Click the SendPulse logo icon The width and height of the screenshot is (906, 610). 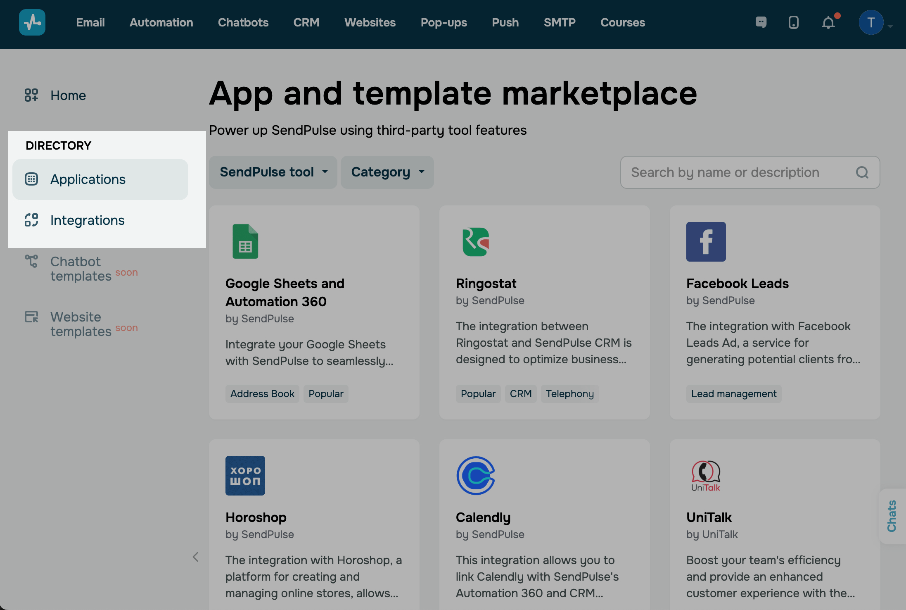(x=32, y=22)
